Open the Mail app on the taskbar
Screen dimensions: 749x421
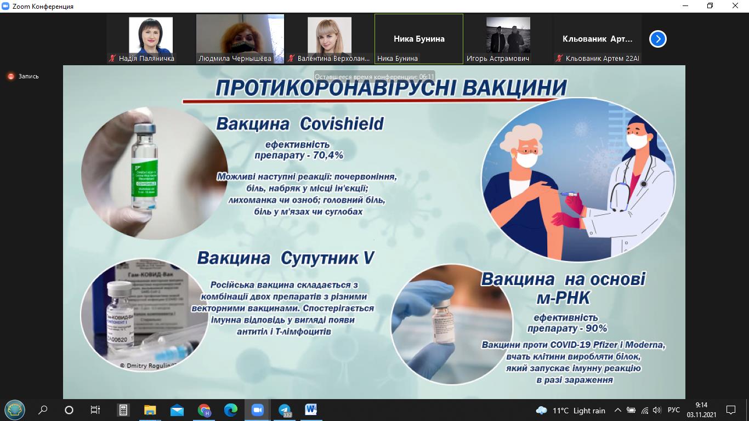click(x=177, y=409)
